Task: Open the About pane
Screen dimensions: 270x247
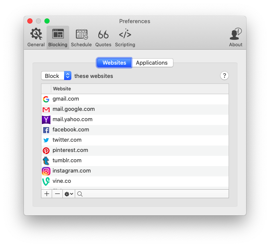Action: (235, 37)
